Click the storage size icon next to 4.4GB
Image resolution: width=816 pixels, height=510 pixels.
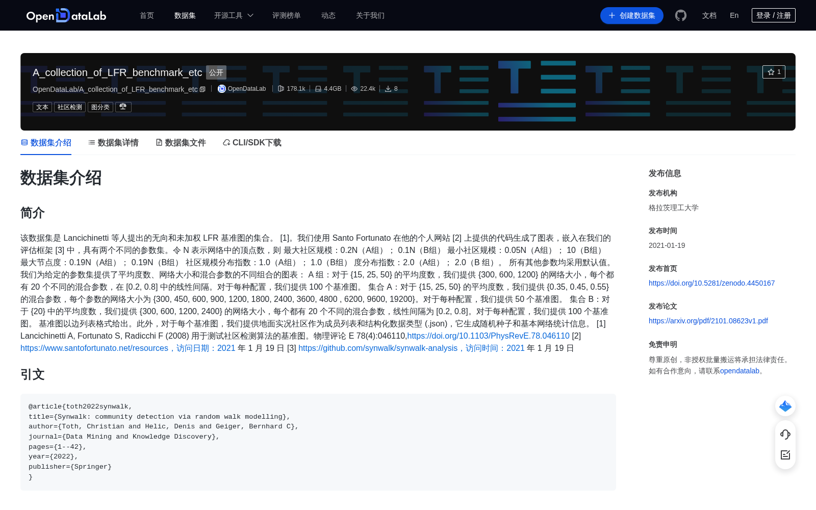[x=318, y=89]
